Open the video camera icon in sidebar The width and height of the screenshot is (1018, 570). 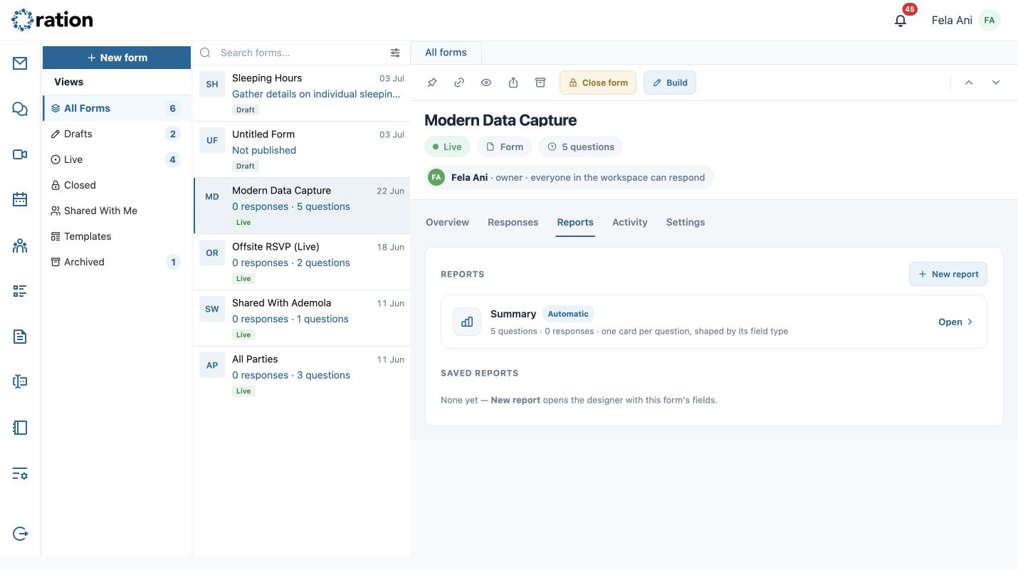(x=20, y=154)
